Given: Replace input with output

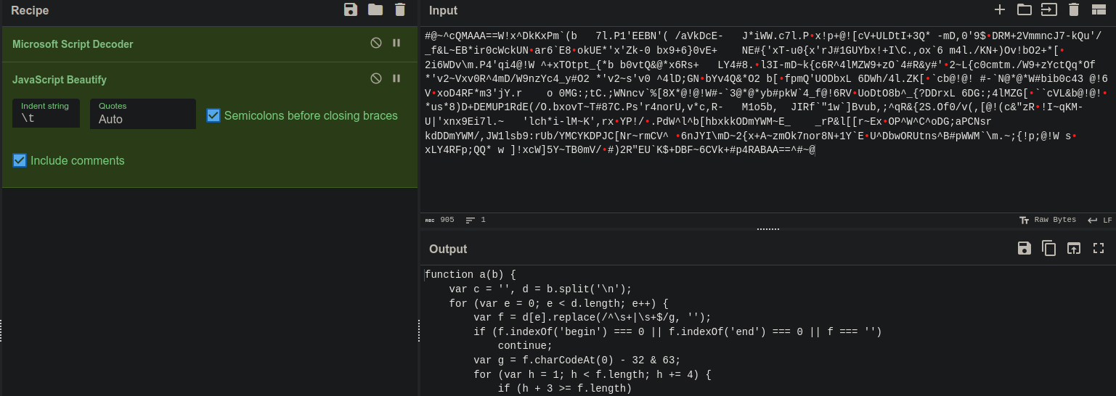Looking at the screenshot, I should [x=1073, y=249].
